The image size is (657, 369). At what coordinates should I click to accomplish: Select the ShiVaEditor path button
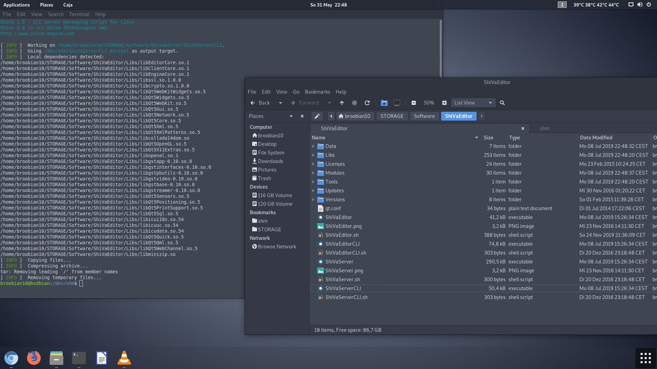(x=459, y=116)
